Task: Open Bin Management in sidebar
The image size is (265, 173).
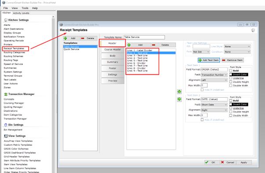Action: tap(13, 130)
